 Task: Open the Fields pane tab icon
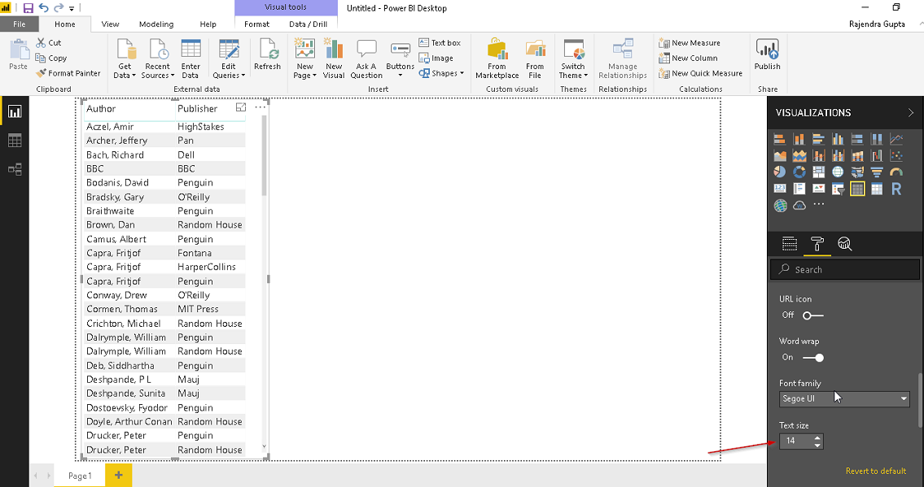coord(789,244)
